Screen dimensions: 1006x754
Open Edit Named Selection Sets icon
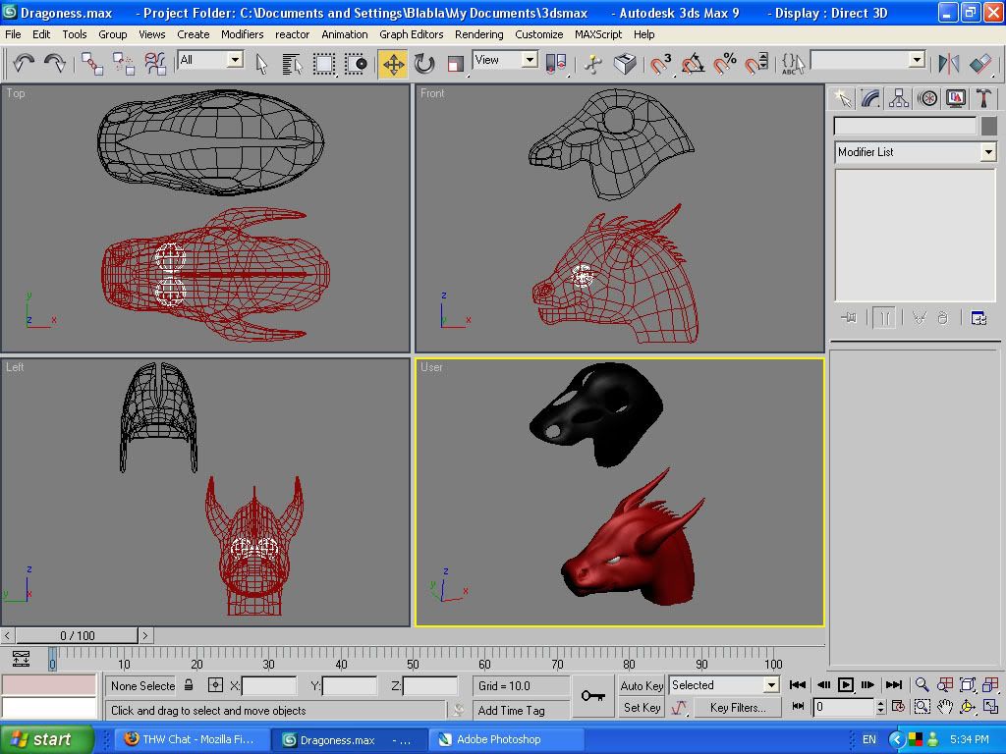[793, 64]
